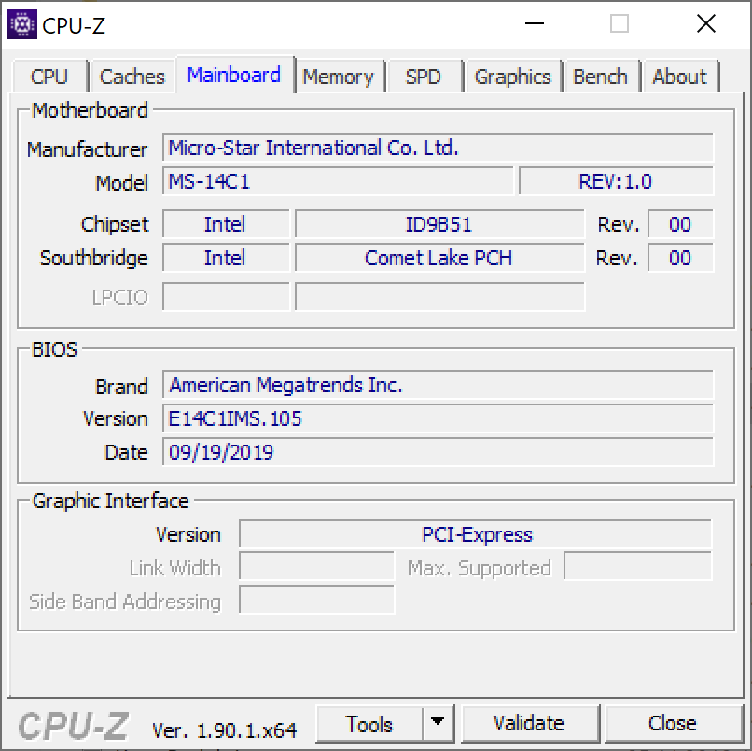Click the CPU-Z app icon in title bar
The width and height of the screenshot is (752, 751).
click(x=22, y=25)
